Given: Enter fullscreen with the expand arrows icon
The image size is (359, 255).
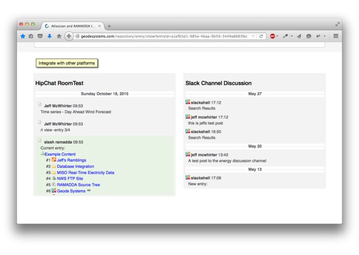Looking at the screenshot, I should pyautogui.click(x=337, y=24).
